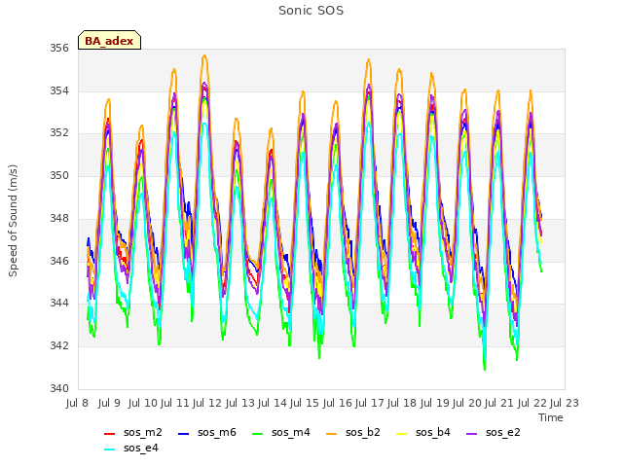623x467 pixels.
Task: Click the Jul 19 x-axis tick label
Action: [x=434, y=403]
